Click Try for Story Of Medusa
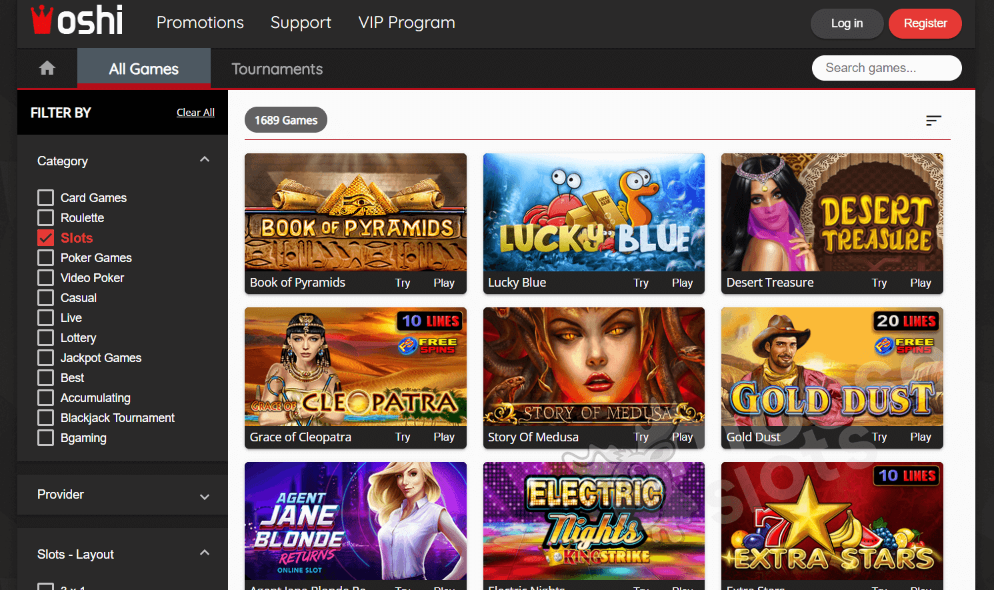Screen dimensions: 994x590 coord(641,437)
